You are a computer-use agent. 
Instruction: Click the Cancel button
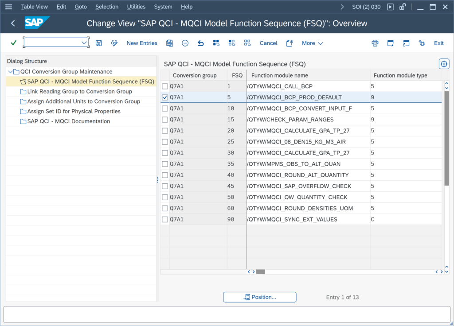pyautogui.click(x=268, y=43)
